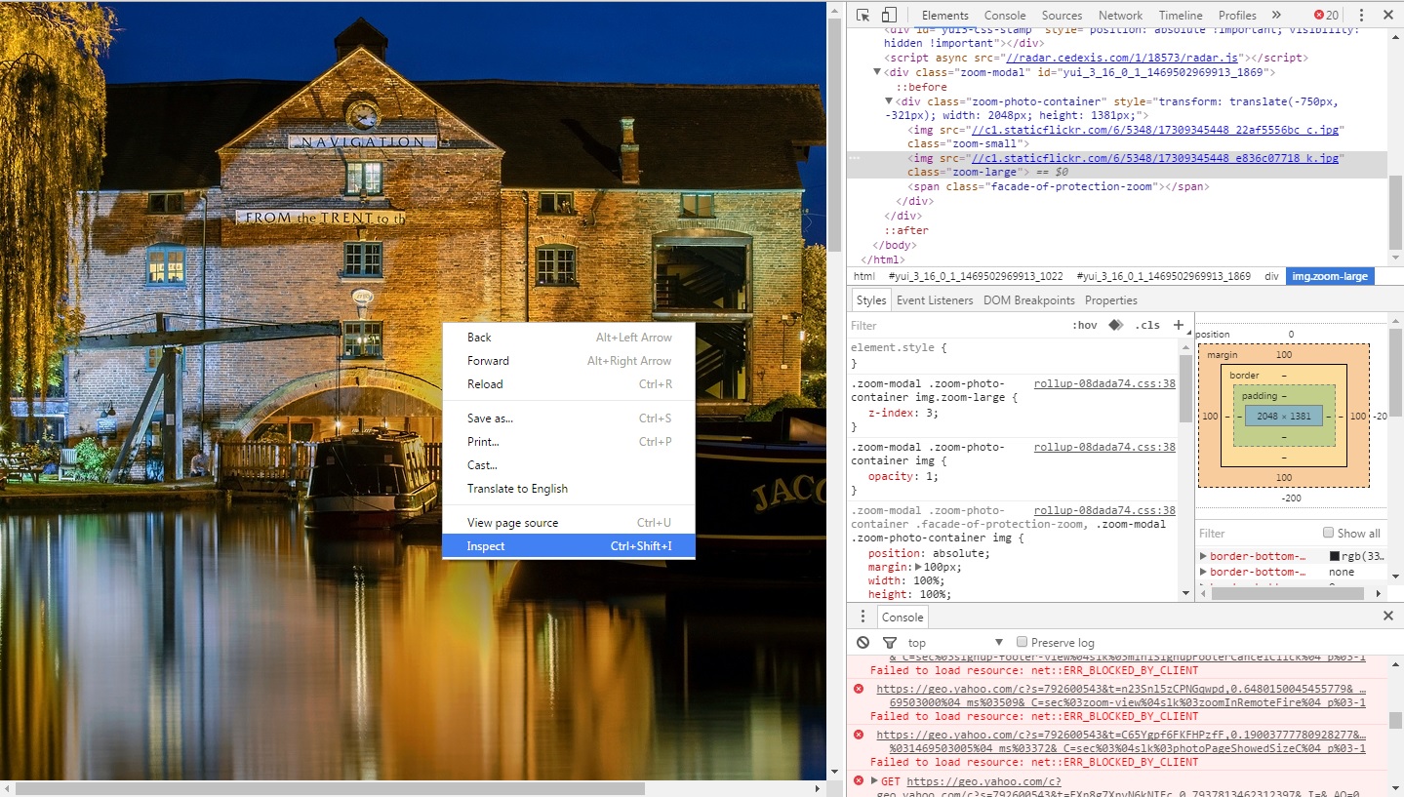
Task: Clear the console with the ban icon
Action: 862,642
